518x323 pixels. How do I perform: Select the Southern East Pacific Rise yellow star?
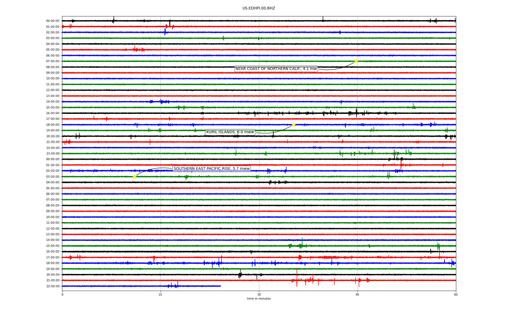pyautogui.click(x=134, y=177)
